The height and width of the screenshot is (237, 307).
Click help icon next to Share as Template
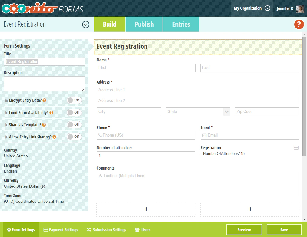point(44,125)
